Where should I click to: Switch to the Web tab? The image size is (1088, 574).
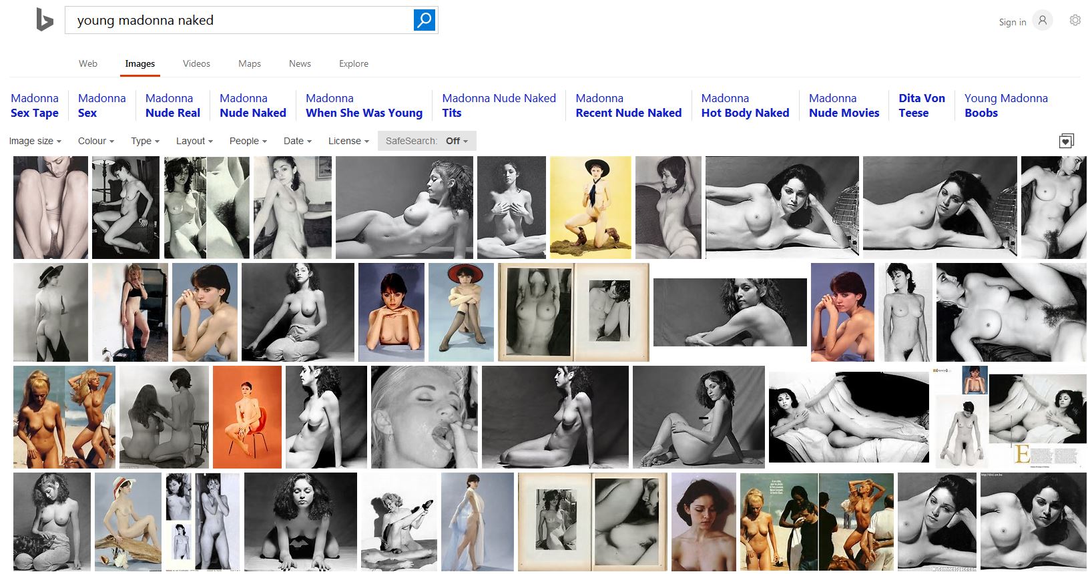[88, 63]
